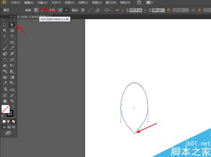Open the Arrange Documents dropdown
Screen dimensions: 211x157
pos(149,3)
